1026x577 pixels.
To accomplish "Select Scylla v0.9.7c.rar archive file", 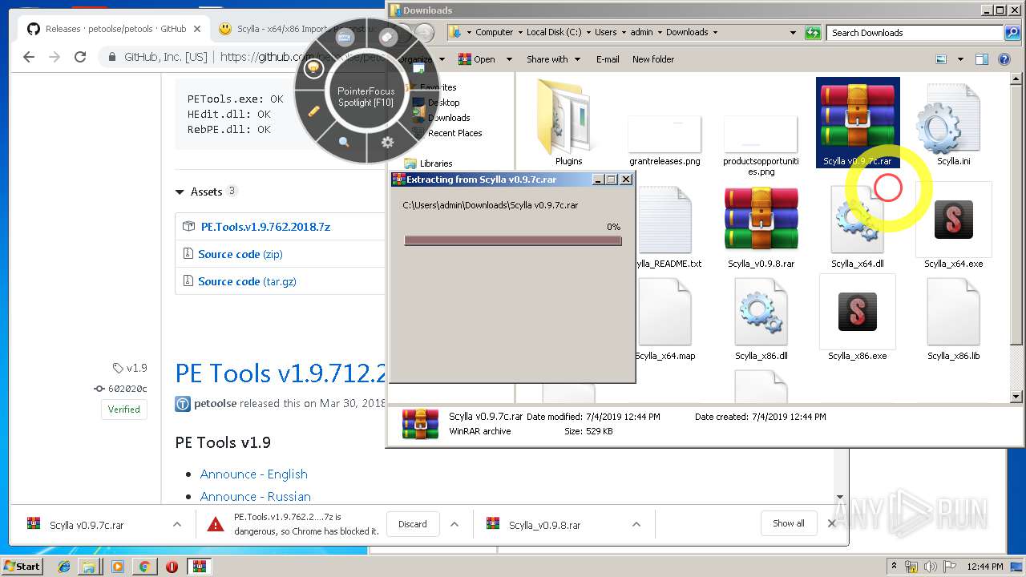I will pos(858,122).
